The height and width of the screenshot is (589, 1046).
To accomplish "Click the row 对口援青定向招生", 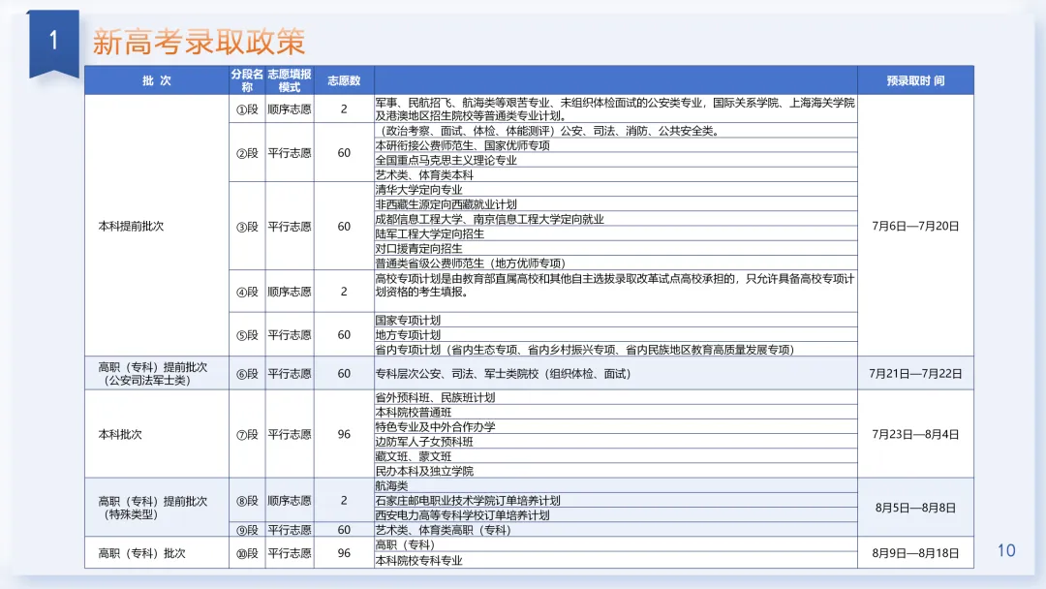I will point(616,248).
